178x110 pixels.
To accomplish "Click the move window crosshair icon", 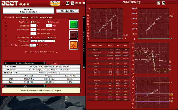I will point(72,3).
